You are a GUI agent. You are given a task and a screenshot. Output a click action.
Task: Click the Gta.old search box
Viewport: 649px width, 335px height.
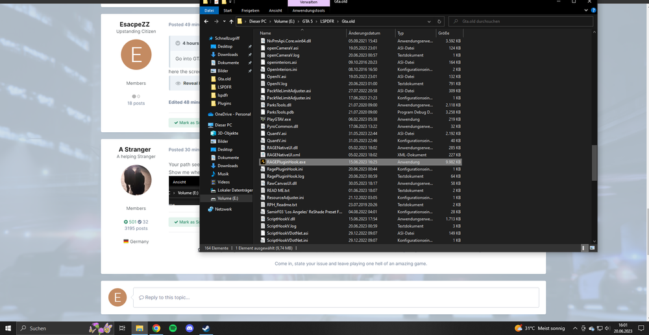520,21
